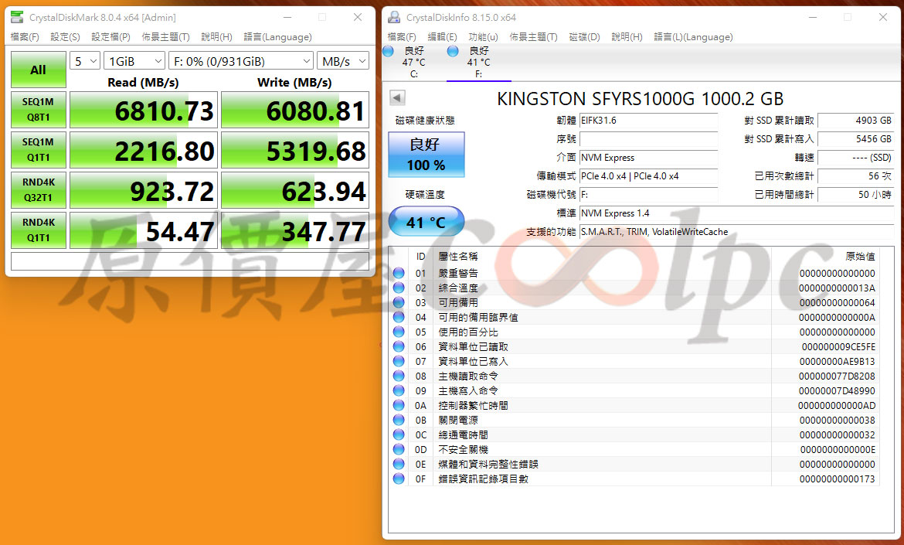904x545 pixels.
Task: Click the 磁碟機代號 drive letter field F:
Action: click(x=648, y=194)
